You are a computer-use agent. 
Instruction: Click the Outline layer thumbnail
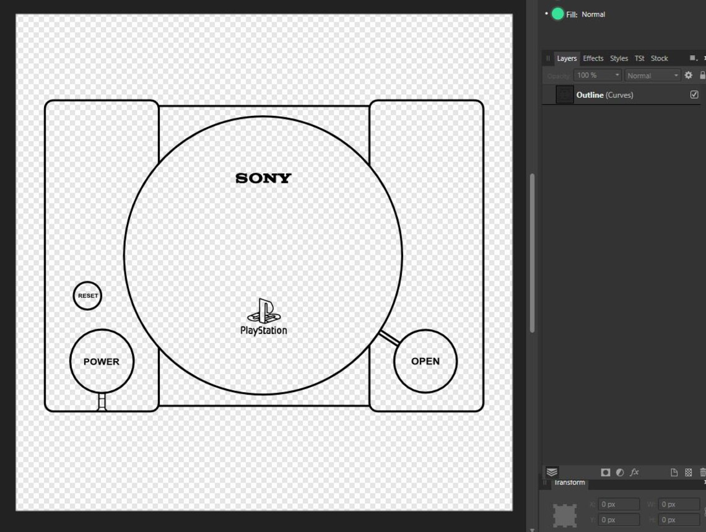564,95
